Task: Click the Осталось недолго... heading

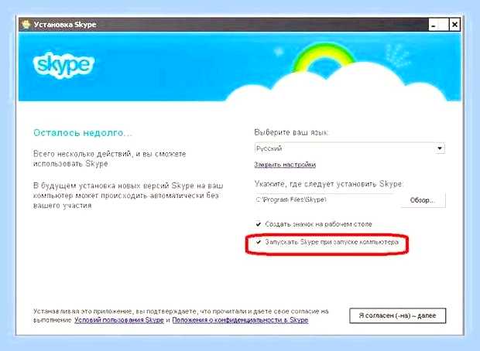Action: [83, 133]
